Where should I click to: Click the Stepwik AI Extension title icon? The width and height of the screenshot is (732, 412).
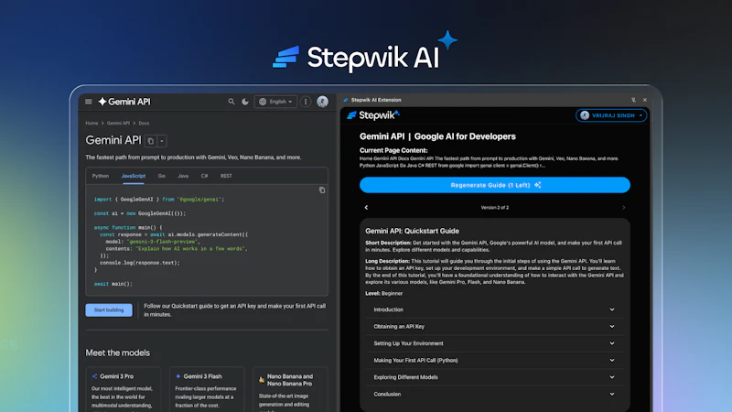(x=346, y=100)
